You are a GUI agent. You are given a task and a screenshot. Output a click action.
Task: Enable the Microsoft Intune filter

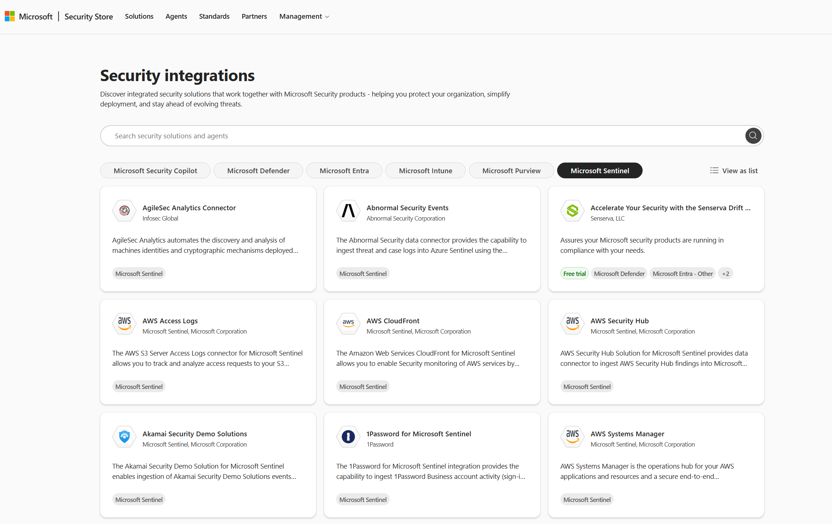(x=425, y=170)
